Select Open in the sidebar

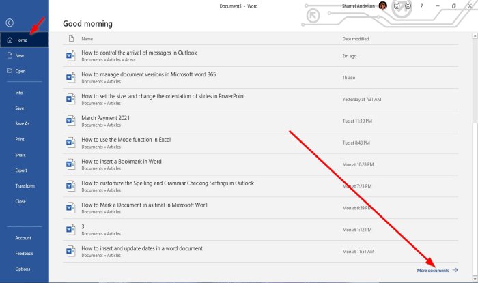coord(25,71)
